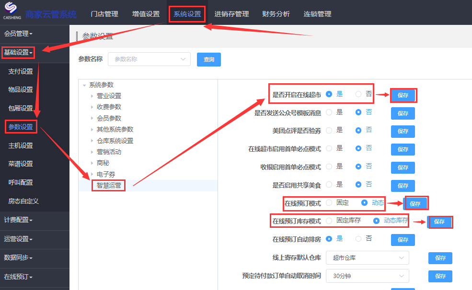Image resolution: width=472 pixels, height=290 pixels.
Task: Open 连锁管理 top menu
Action: tap(317, 14)
